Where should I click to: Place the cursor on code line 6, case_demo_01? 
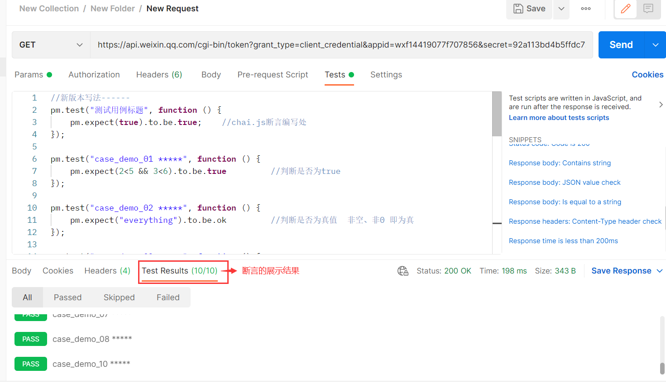pos(155,159)
